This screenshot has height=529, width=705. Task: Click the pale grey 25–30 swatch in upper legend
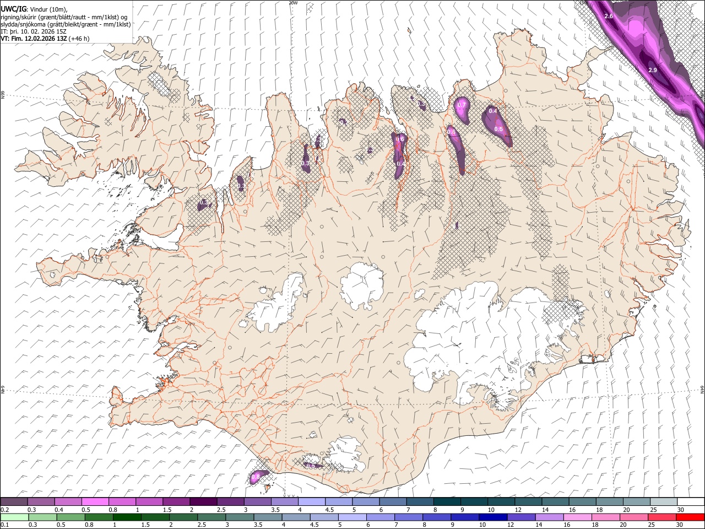(663, 502)
